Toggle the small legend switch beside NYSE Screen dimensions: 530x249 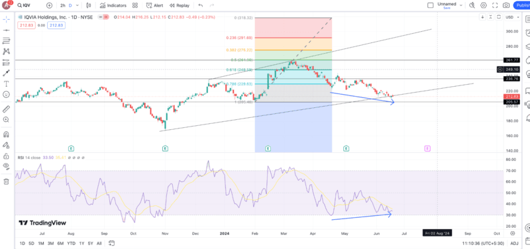pyautogui.click(x=104, y=17)
